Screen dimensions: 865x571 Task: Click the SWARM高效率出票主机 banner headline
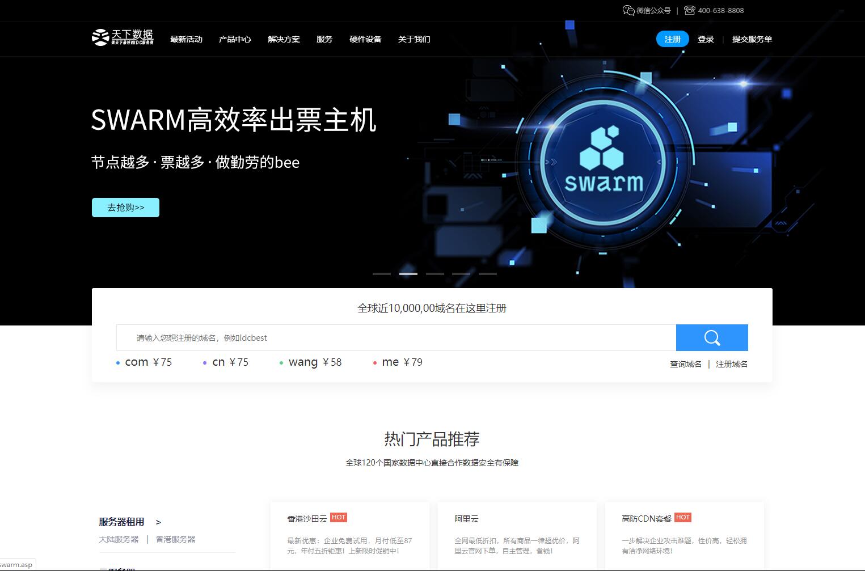click(234, 120)
